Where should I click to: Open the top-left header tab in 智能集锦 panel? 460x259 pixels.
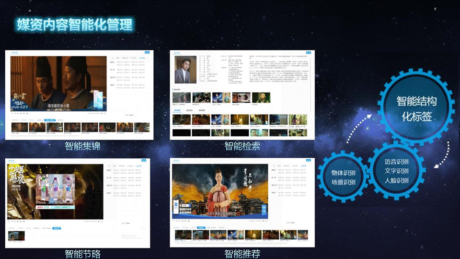tap(15, 53)
